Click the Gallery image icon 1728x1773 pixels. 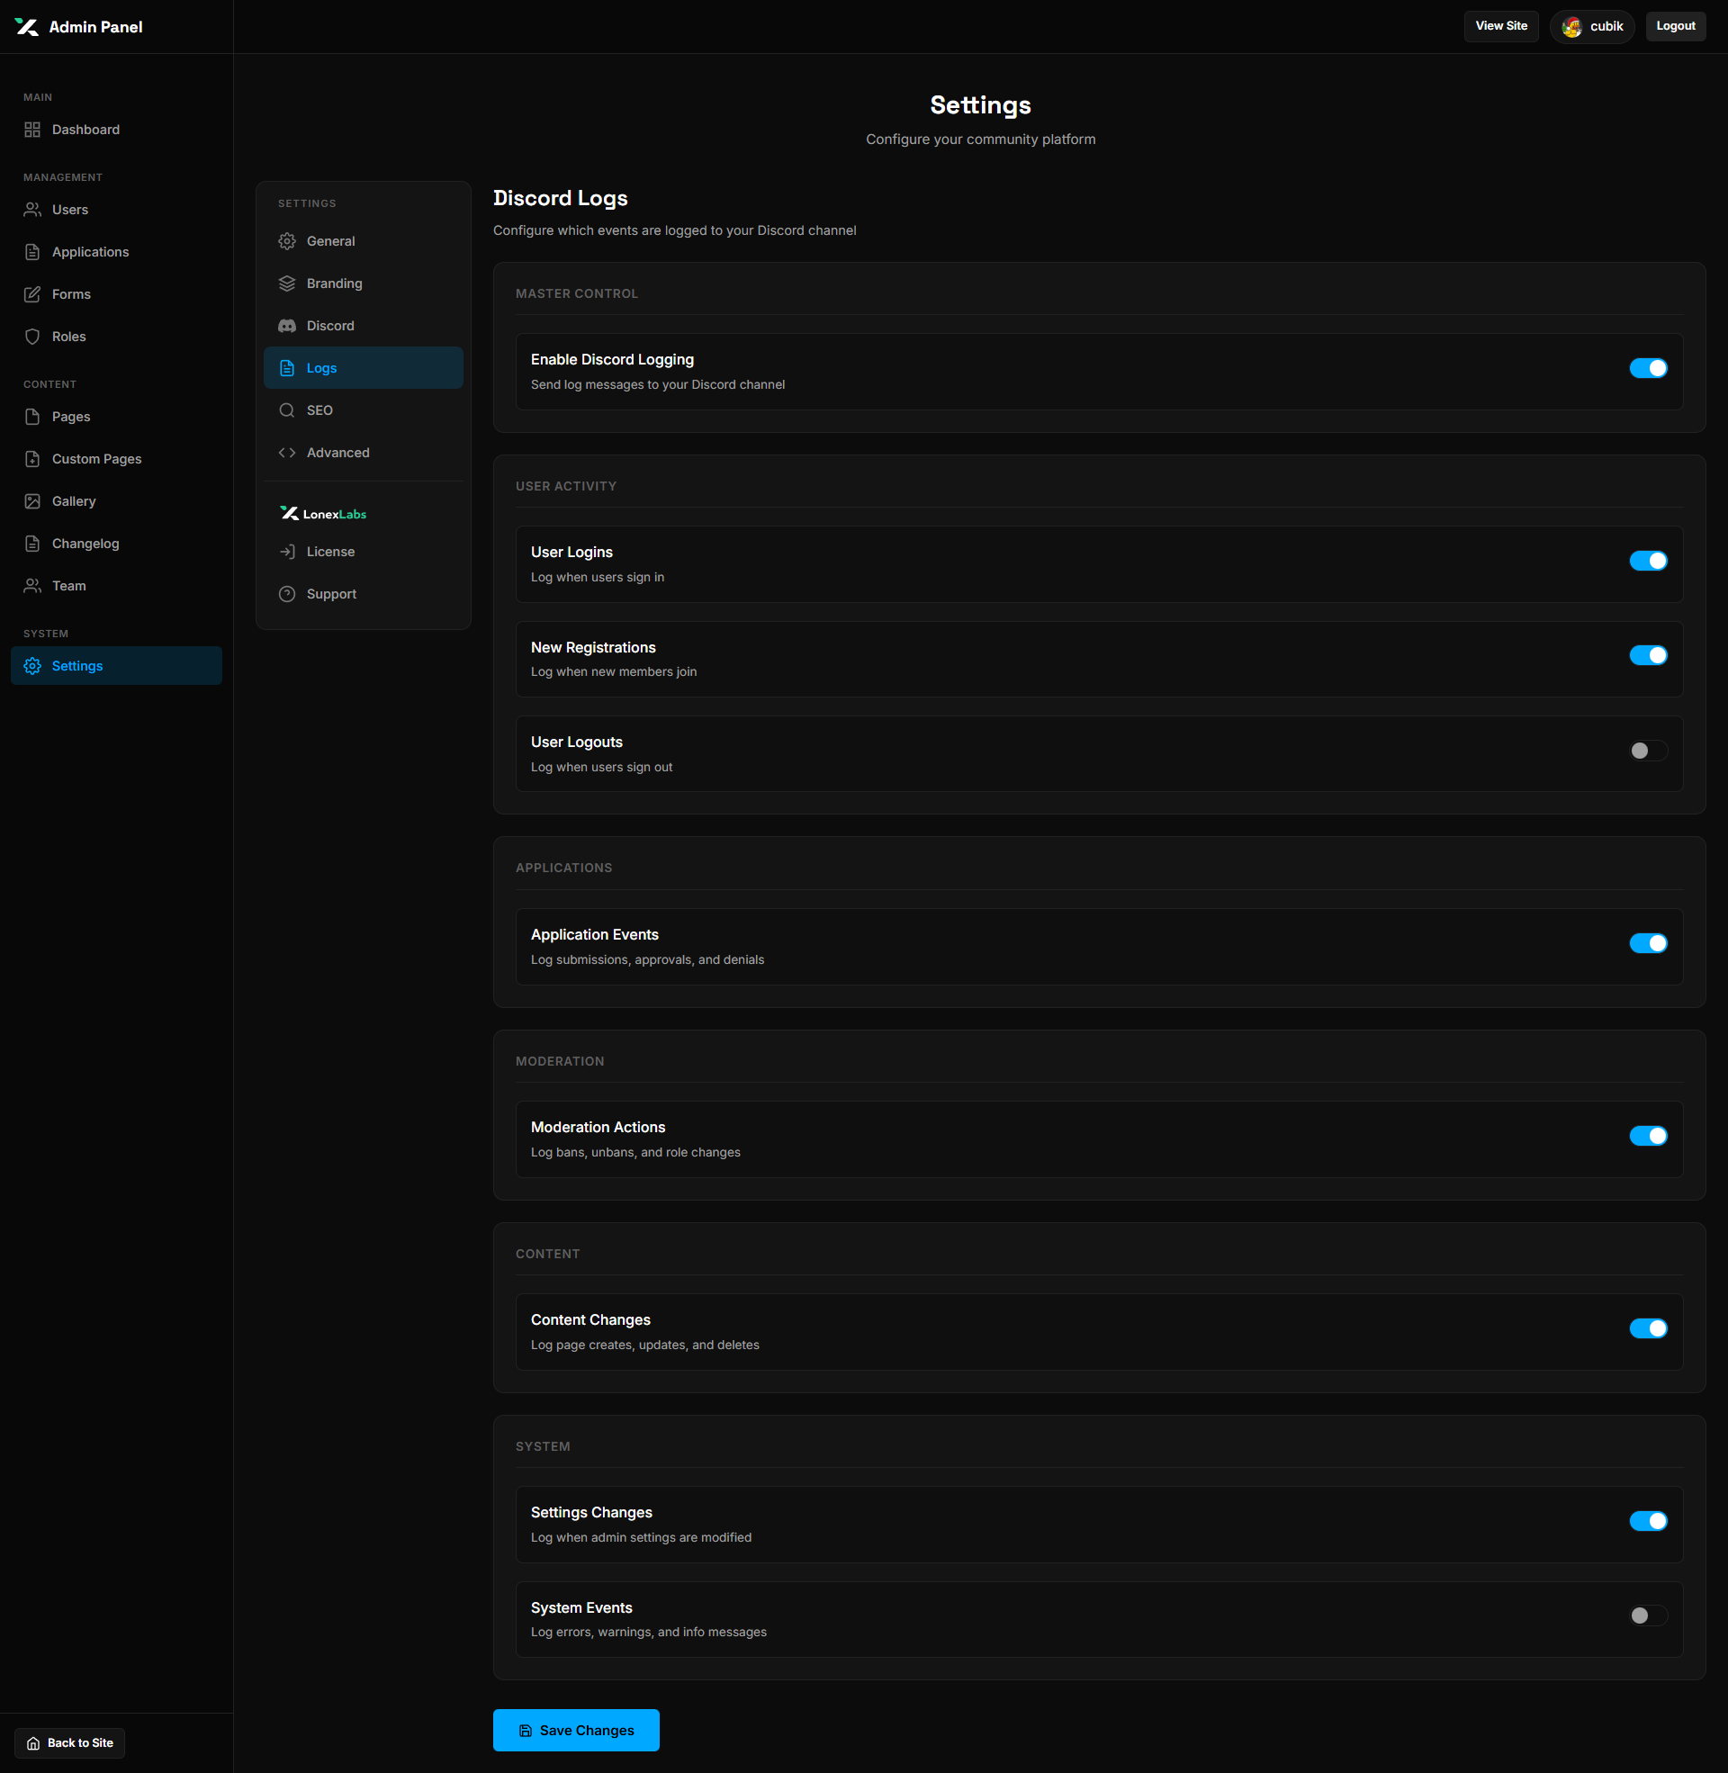[x=32, y=501]
